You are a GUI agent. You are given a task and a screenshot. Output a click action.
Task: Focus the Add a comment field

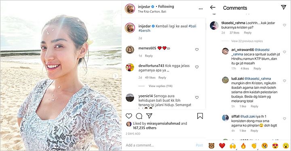160,145
